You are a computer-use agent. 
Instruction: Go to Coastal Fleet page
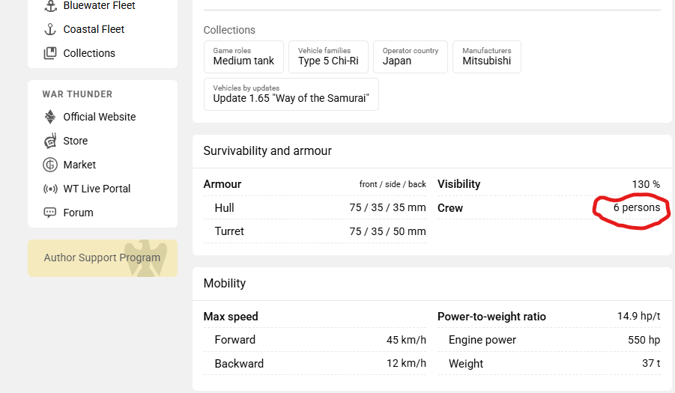point(94,29)
